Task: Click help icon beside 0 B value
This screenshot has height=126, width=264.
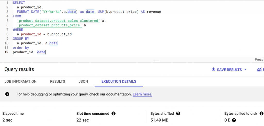Action: (x=234, y=120)
